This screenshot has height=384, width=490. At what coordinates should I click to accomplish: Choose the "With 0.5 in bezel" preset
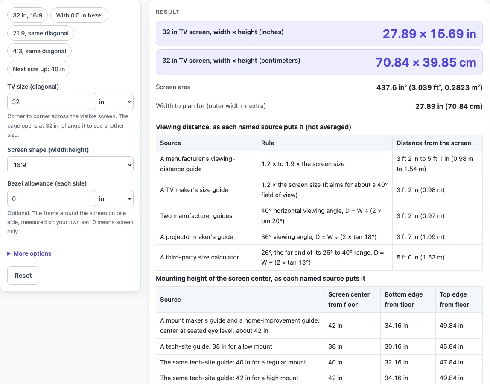79,15
